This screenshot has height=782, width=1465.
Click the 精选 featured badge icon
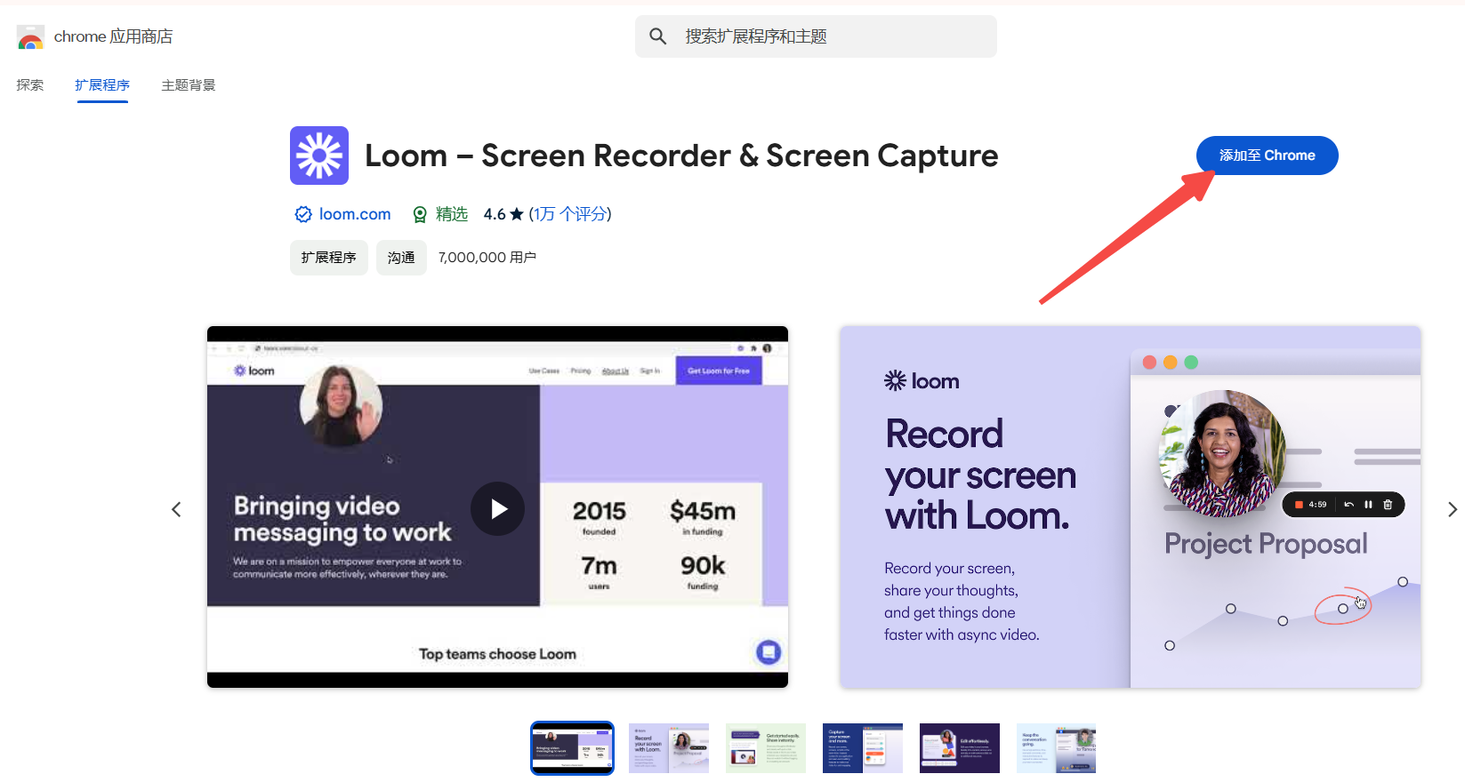(x=420, y=214)
